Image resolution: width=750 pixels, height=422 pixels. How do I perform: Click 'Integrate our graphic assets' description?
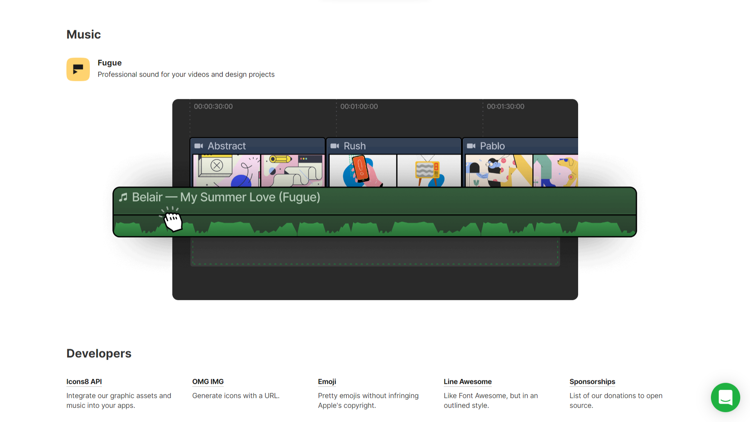[119, 401]
